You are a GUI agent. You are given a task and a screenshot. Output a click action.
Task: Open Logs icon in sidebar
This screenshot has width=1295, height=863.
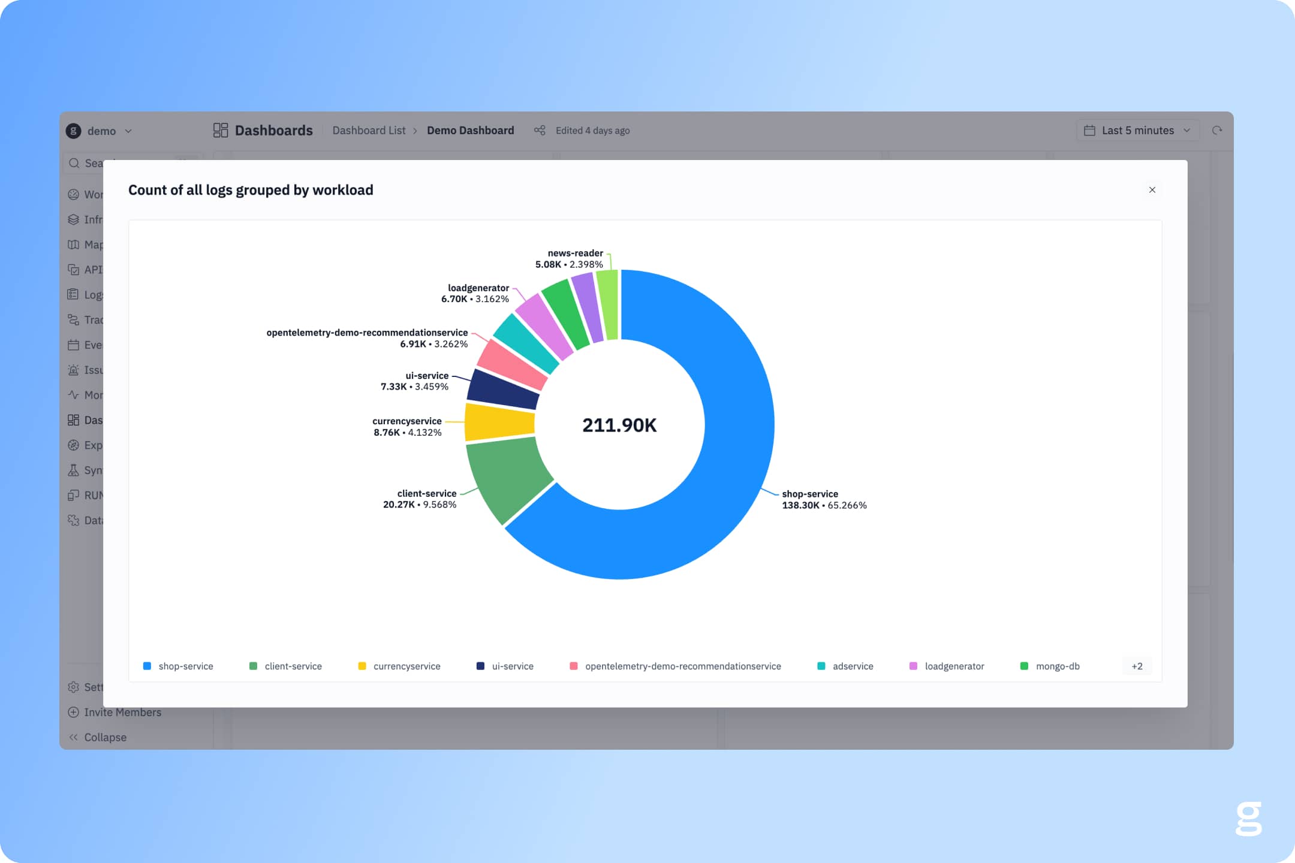coord(73,294)
